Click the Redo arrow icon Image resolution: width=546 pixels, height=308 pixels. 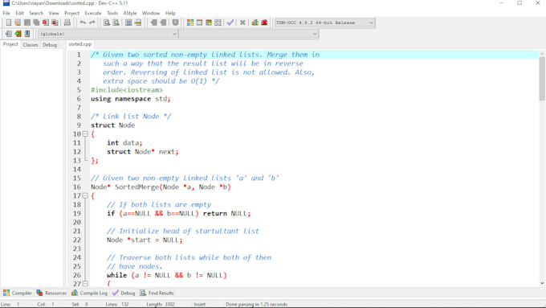[92, 23]
